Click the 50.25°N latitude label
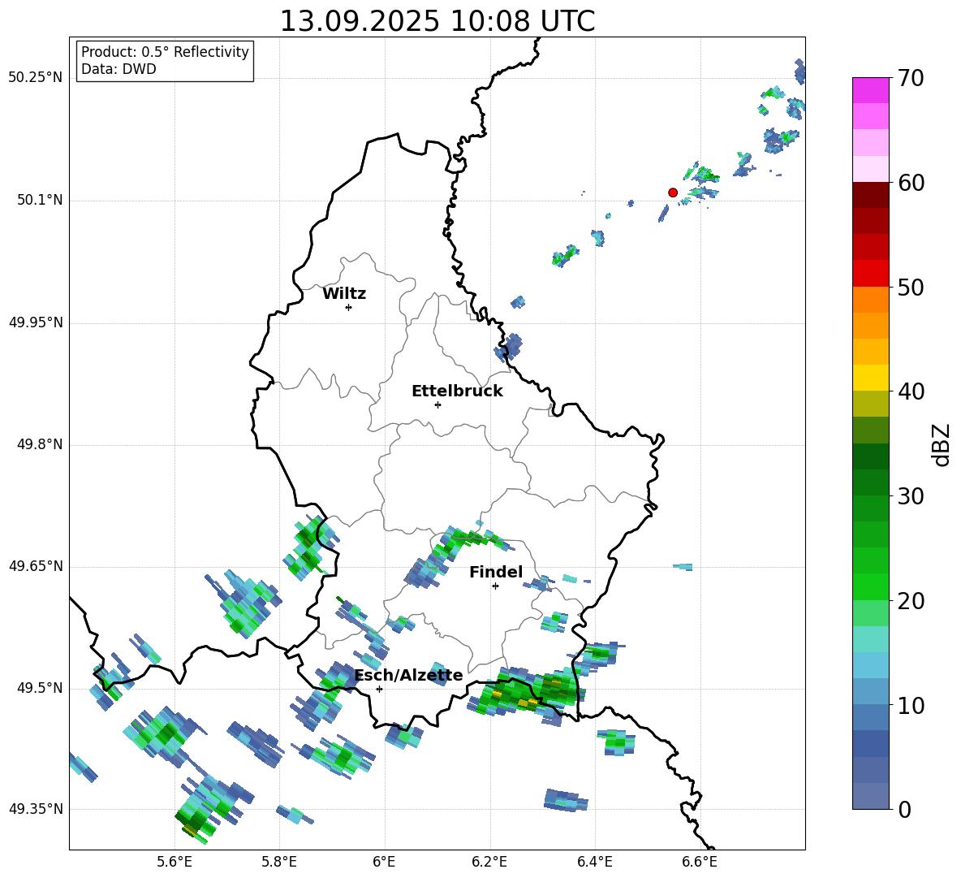This screenshot has height=878, width=961. pos(36,78)
